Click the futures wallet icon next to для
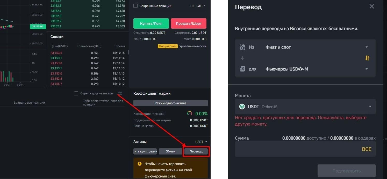387x179 pixels. coord(242,69)
